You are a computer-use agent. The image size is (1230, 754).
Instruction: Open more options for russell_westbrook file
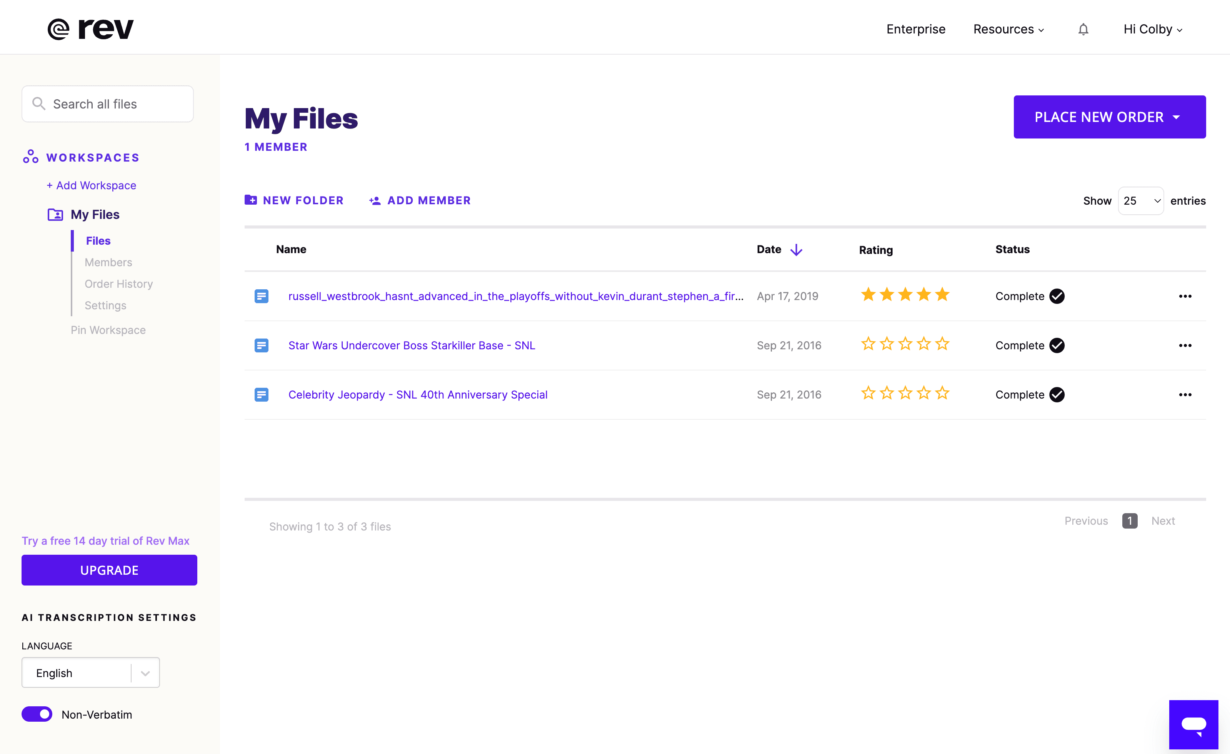tap(1185, 296)
